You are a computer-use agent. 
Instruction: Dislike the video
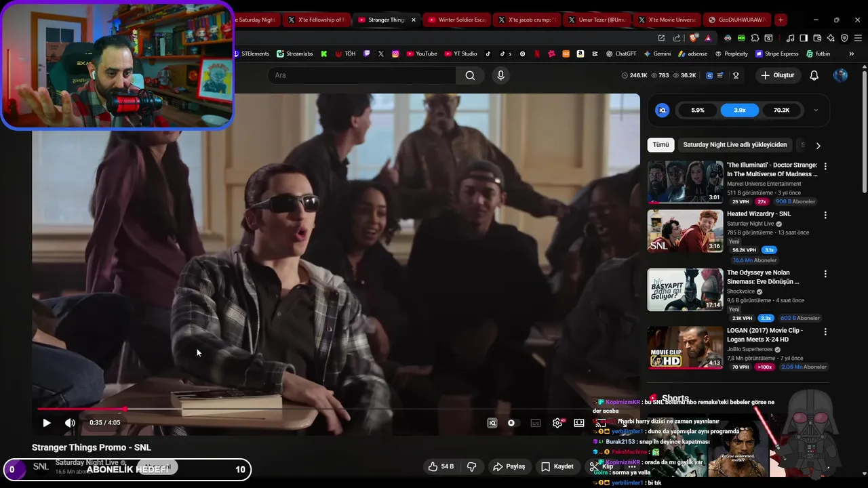coord(471,466)
